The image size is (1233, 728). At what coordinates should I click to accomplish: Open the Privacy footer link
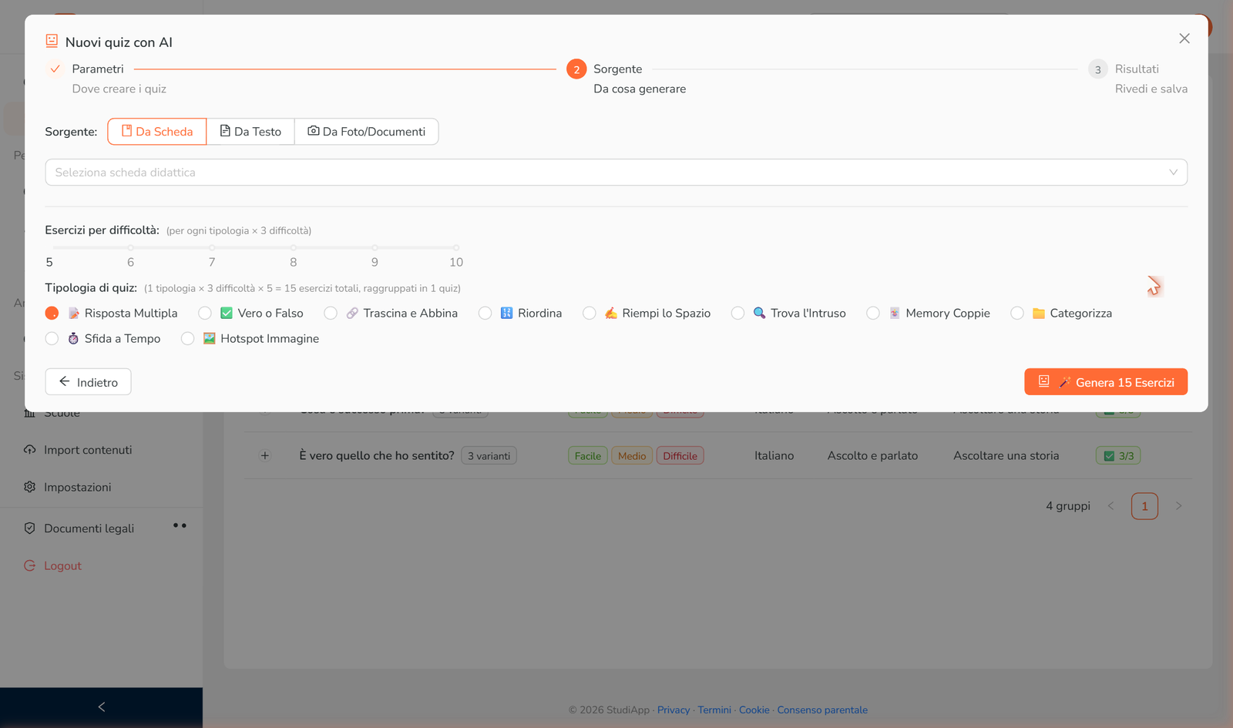(674, 710)
